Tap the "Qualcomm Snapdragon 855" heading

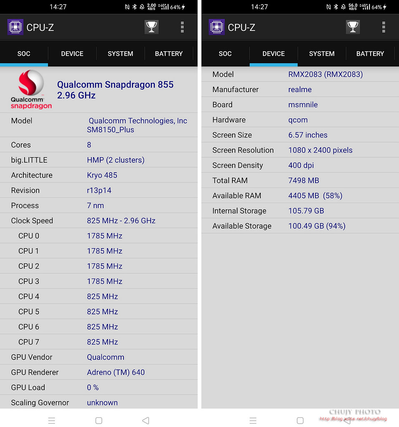[x=115, y=85]
